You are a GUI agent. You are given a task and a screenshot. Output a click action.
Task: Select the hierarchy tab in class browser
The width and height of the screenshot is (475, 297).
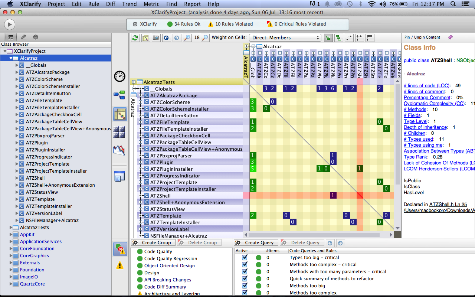(11, 37)
